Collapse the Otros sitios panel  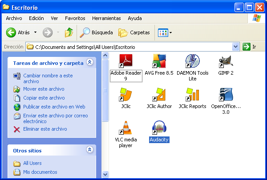tap(89, 150)
